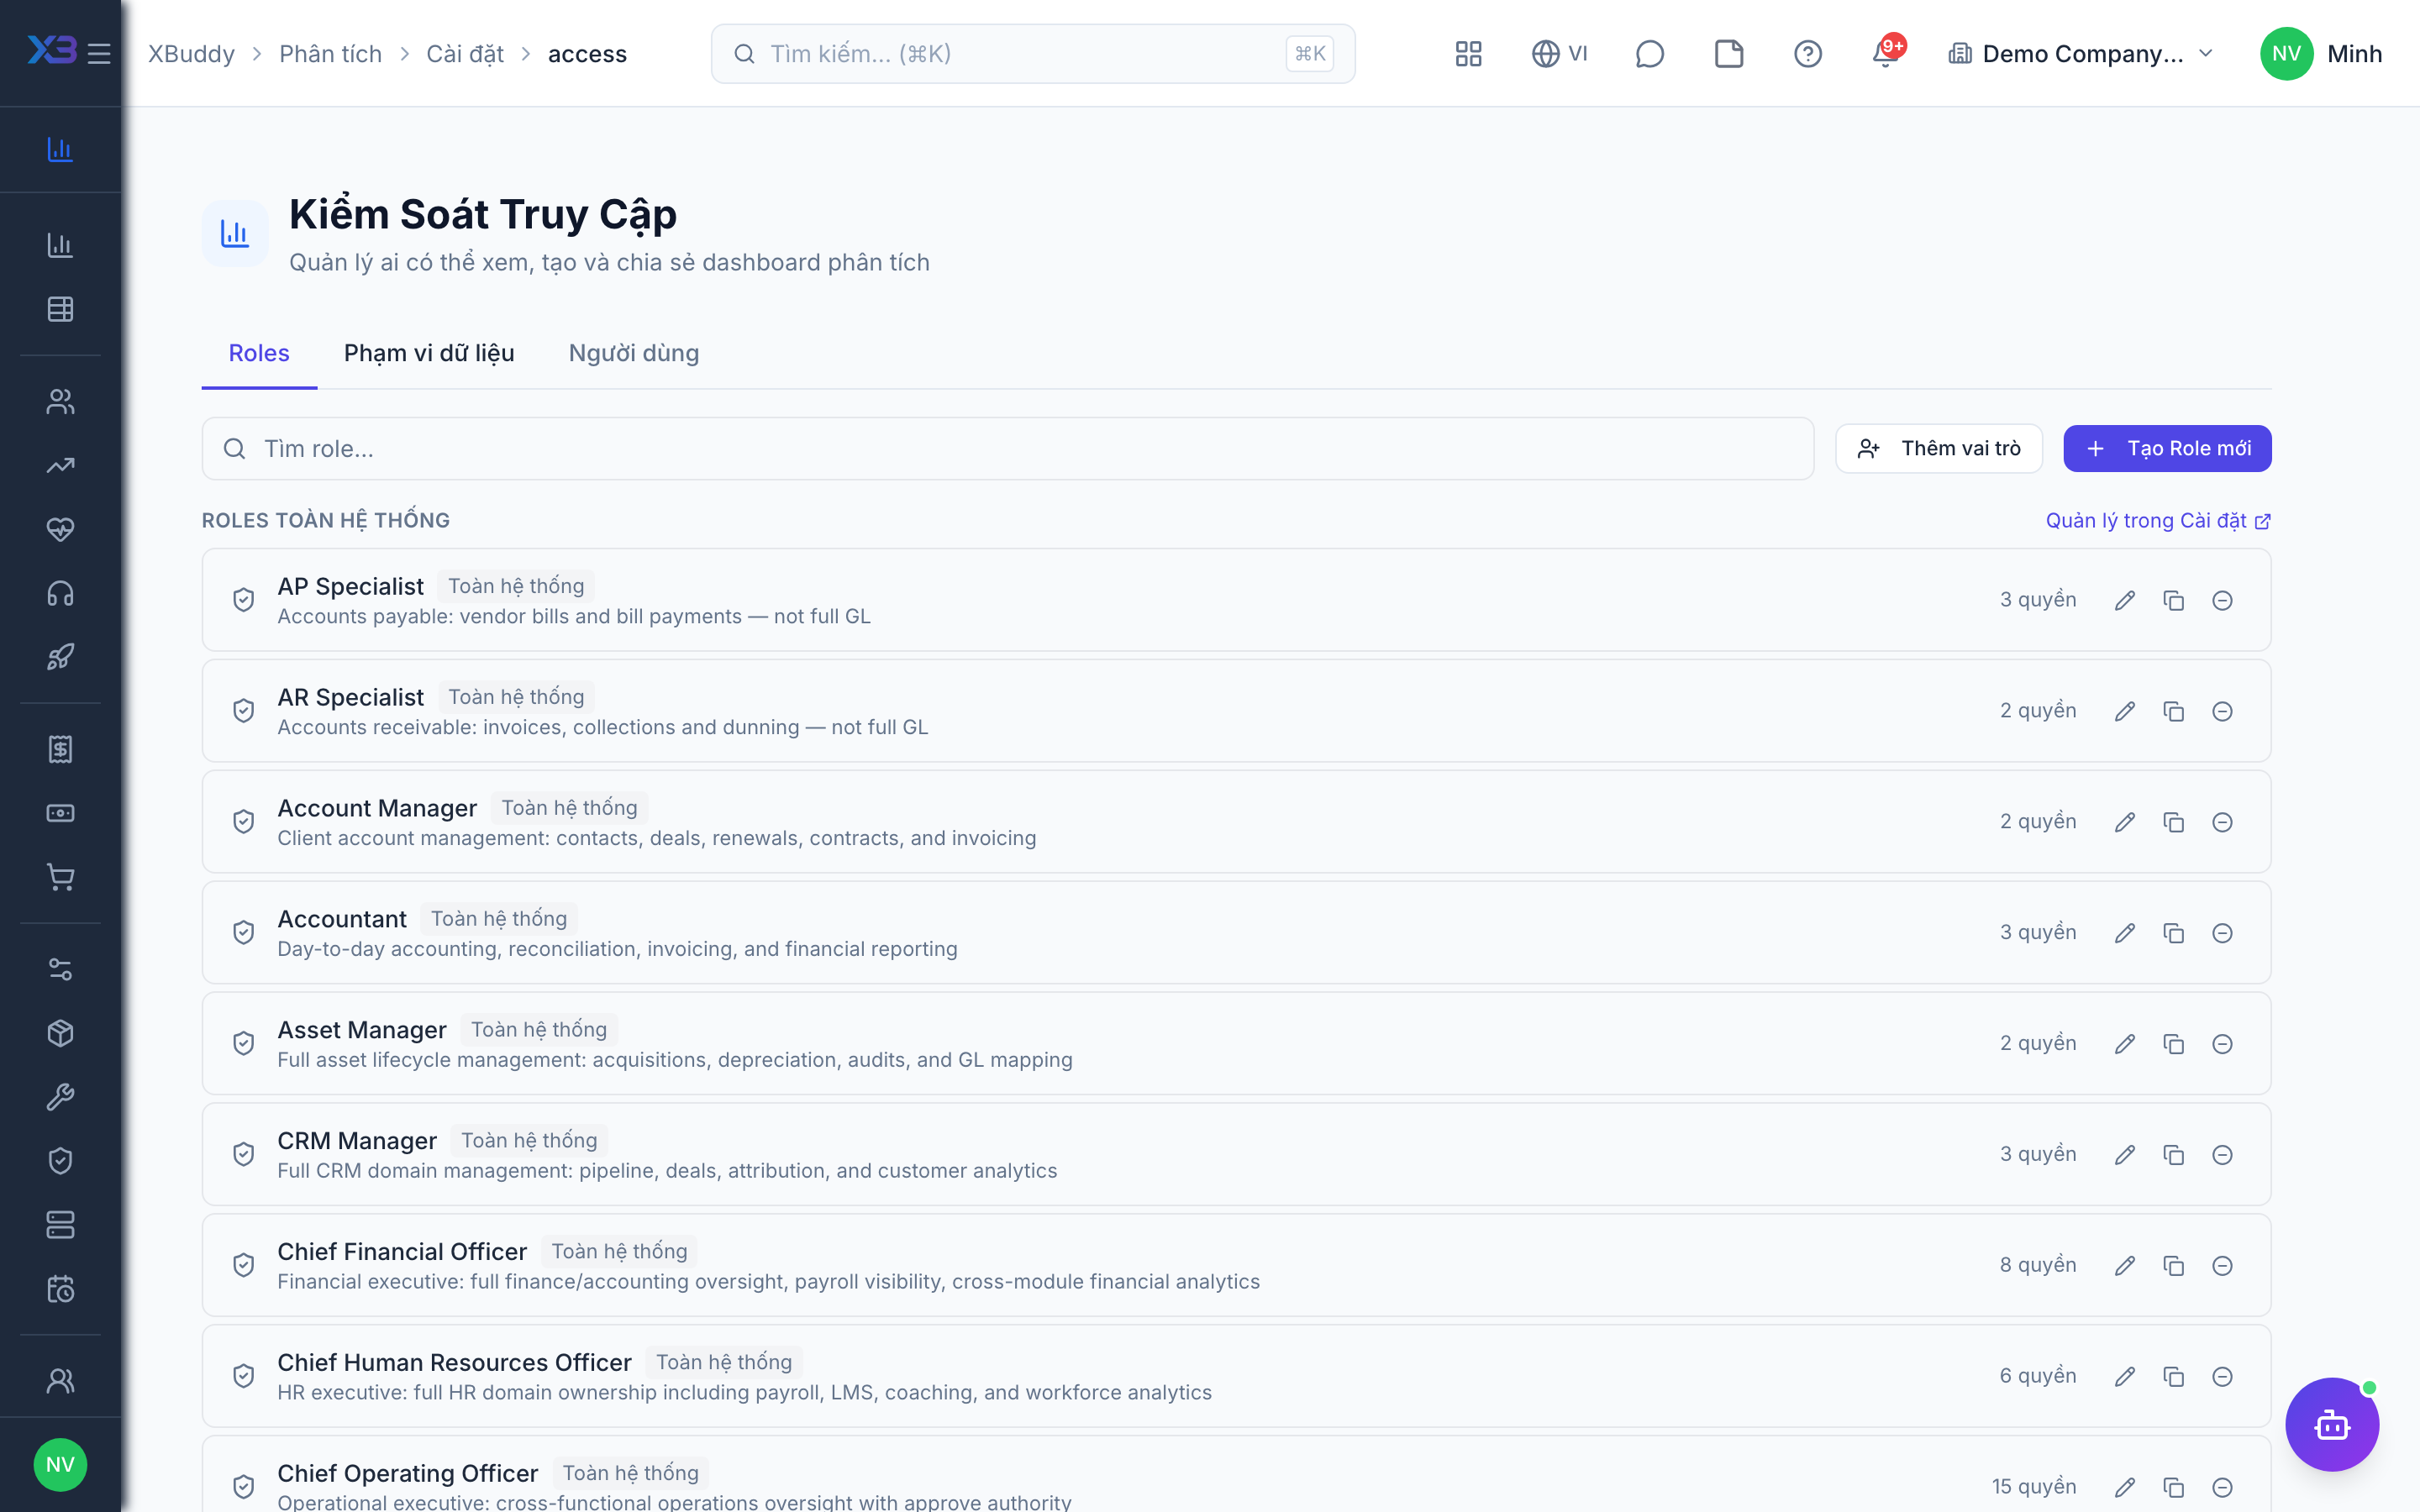Open Minh user profile menu
This screenshot has height=1512, width=2420.
point(2320,53)
